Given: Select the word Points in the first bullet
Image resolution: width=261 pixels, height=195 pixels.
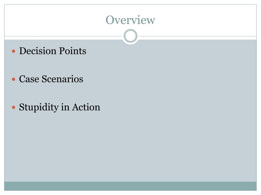Looking at the screenshot, I should tap(73, 51).
